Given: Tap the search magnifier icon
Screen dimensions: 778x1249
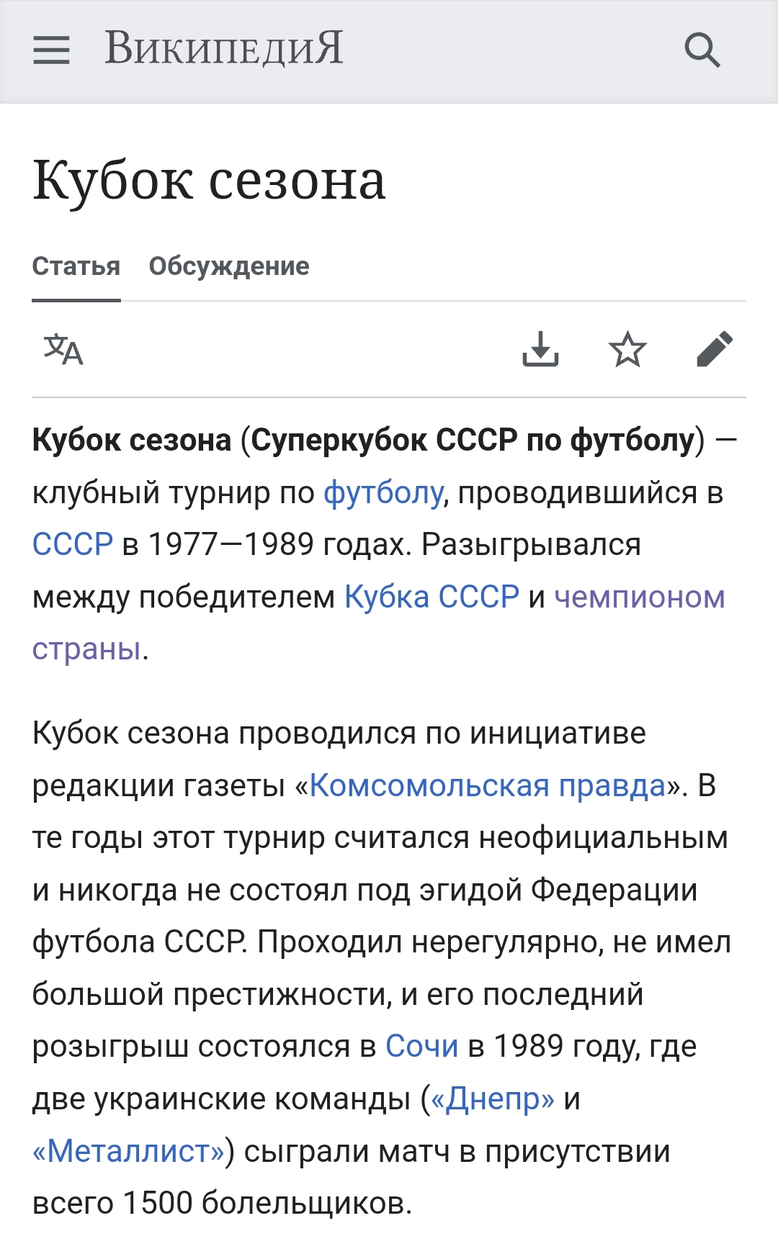Looking at the screenshot, I should (x=702, y=50).
